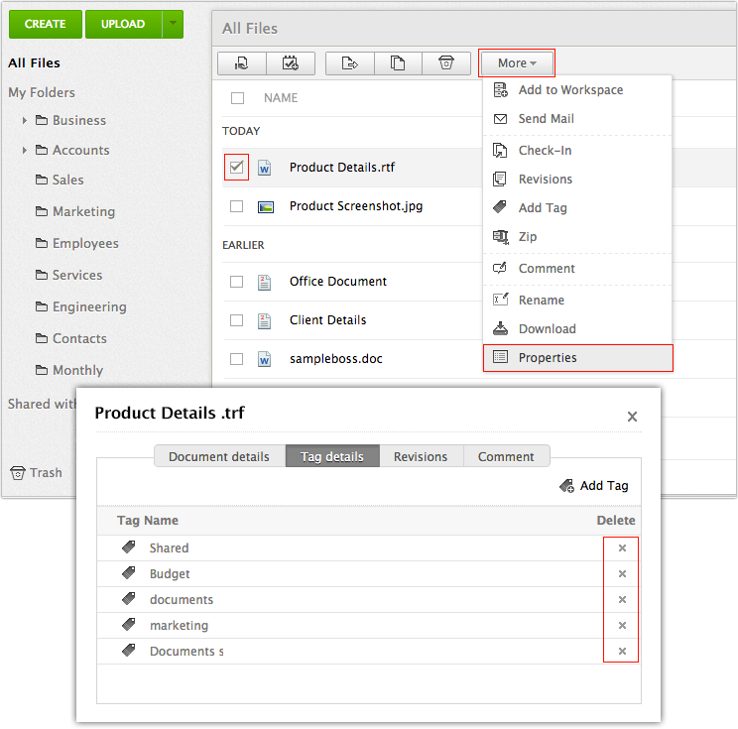
Task: Open Properties from More menu
Action: coord(578,358)
